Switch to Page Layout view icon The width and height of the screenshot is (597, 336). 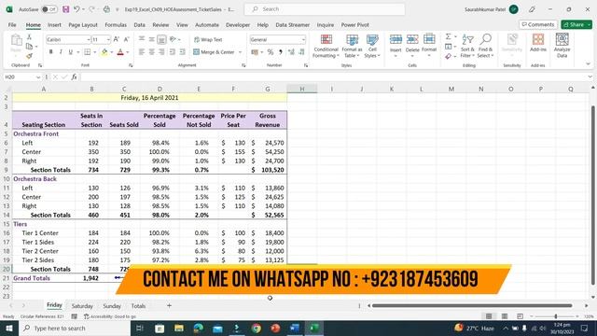pos(505,316)
